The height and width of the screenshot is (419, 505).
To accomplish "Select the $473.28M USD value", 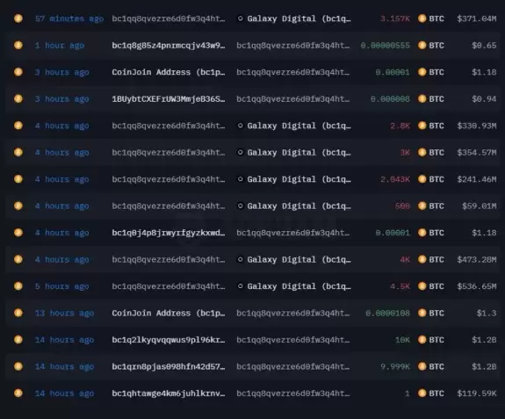I will [477, 260].
